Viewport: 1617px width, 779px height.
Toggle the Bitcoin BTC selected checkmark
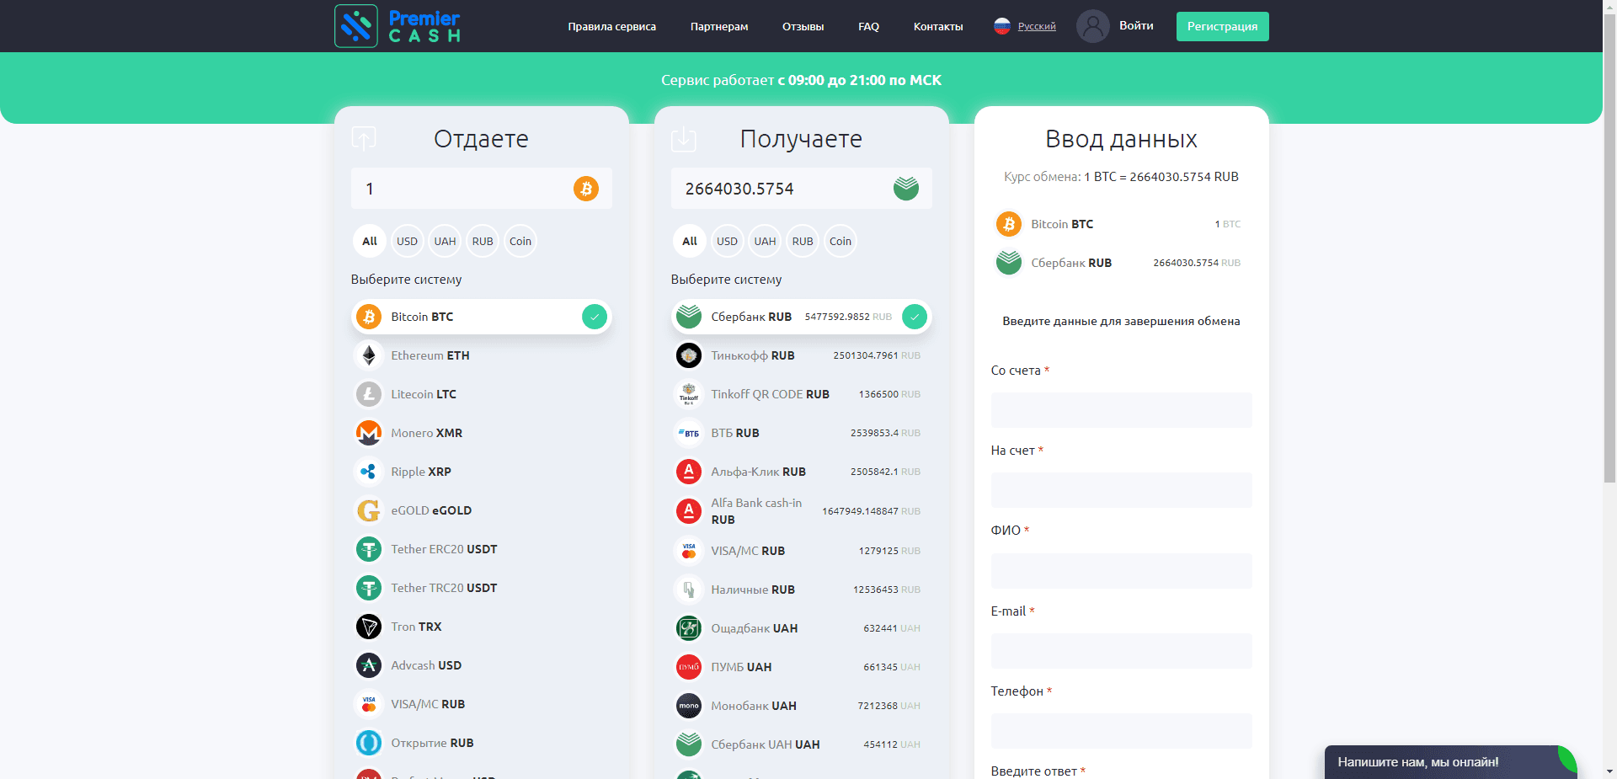(594, 317)
